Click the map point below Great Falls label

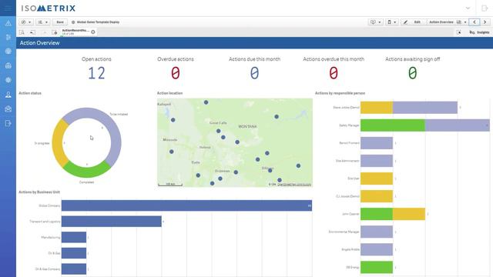point(218,131)
